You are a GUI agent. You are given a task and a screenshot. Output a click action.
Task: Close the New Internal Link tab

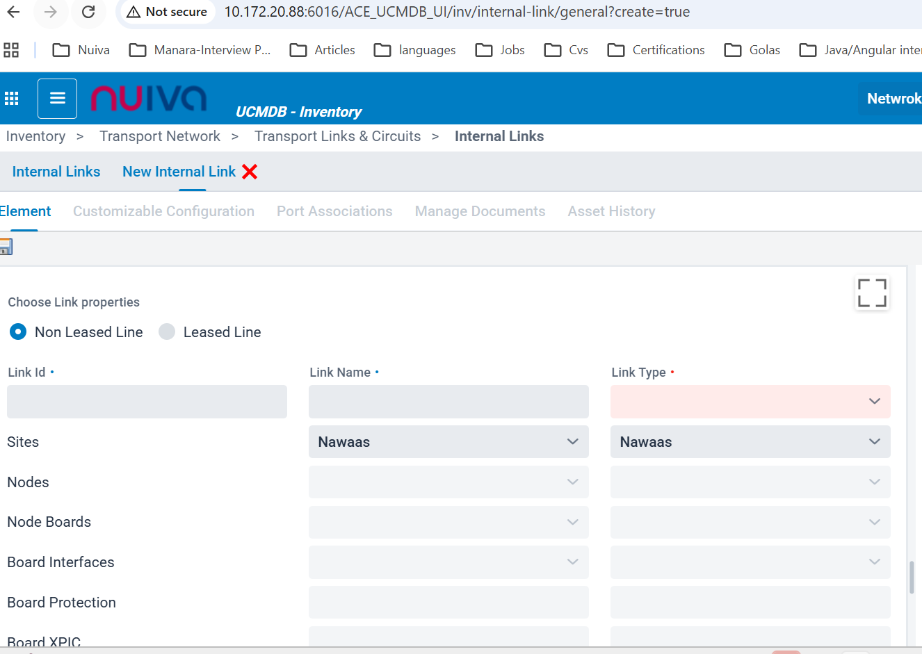coord(250,172)
